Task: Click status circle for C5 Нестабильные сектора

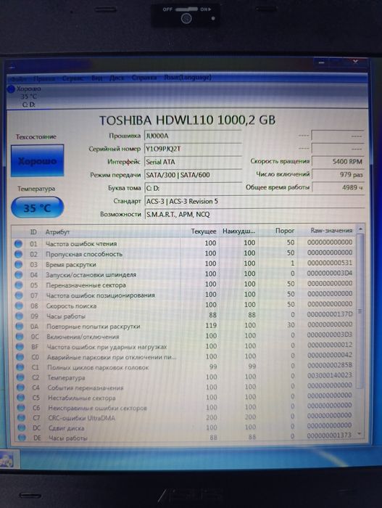Action: pyautogui.click(x=21, y=398)
